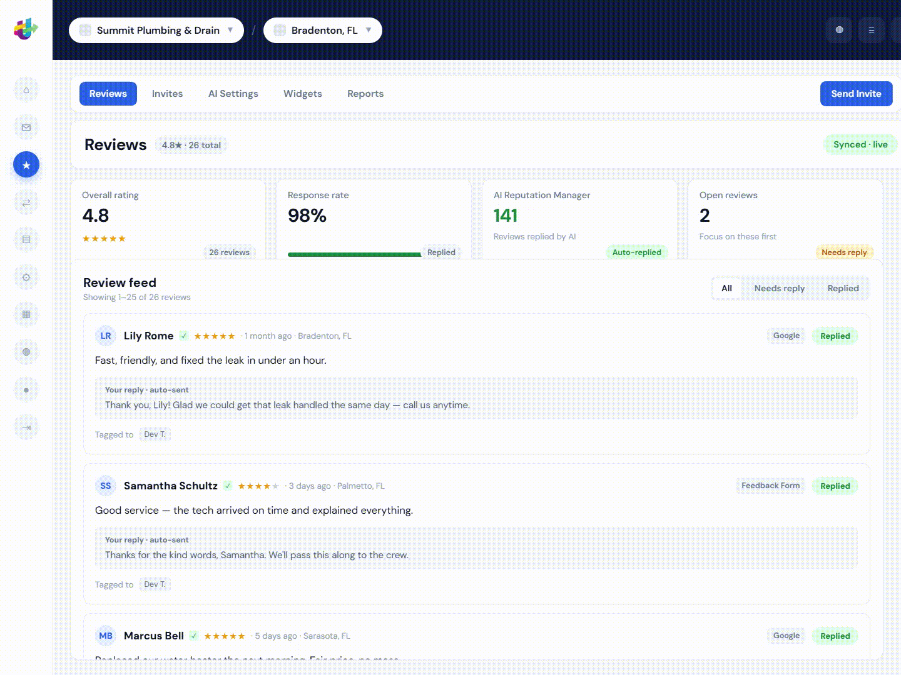Click the response rate progress bar
Viewport: 901px width, 675px height.
tap(354, 254)
